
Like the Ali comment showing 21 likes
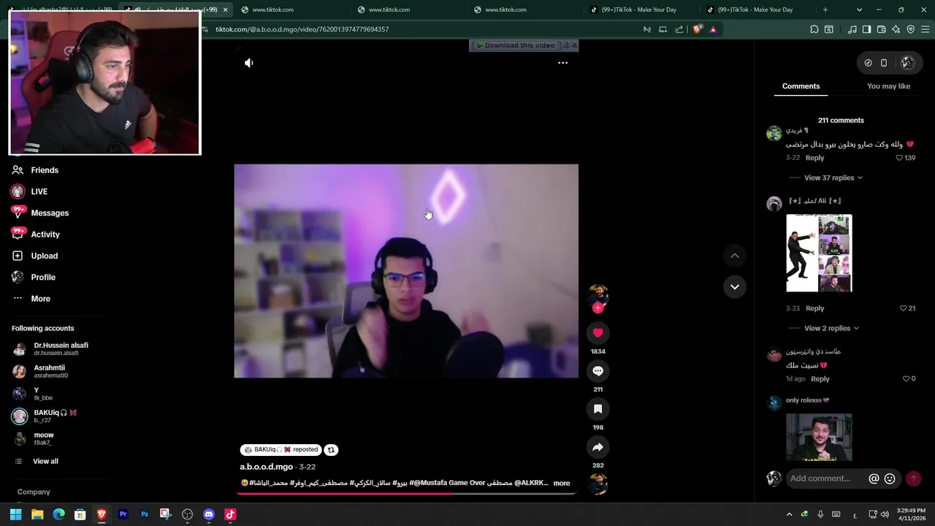(903, 308)
